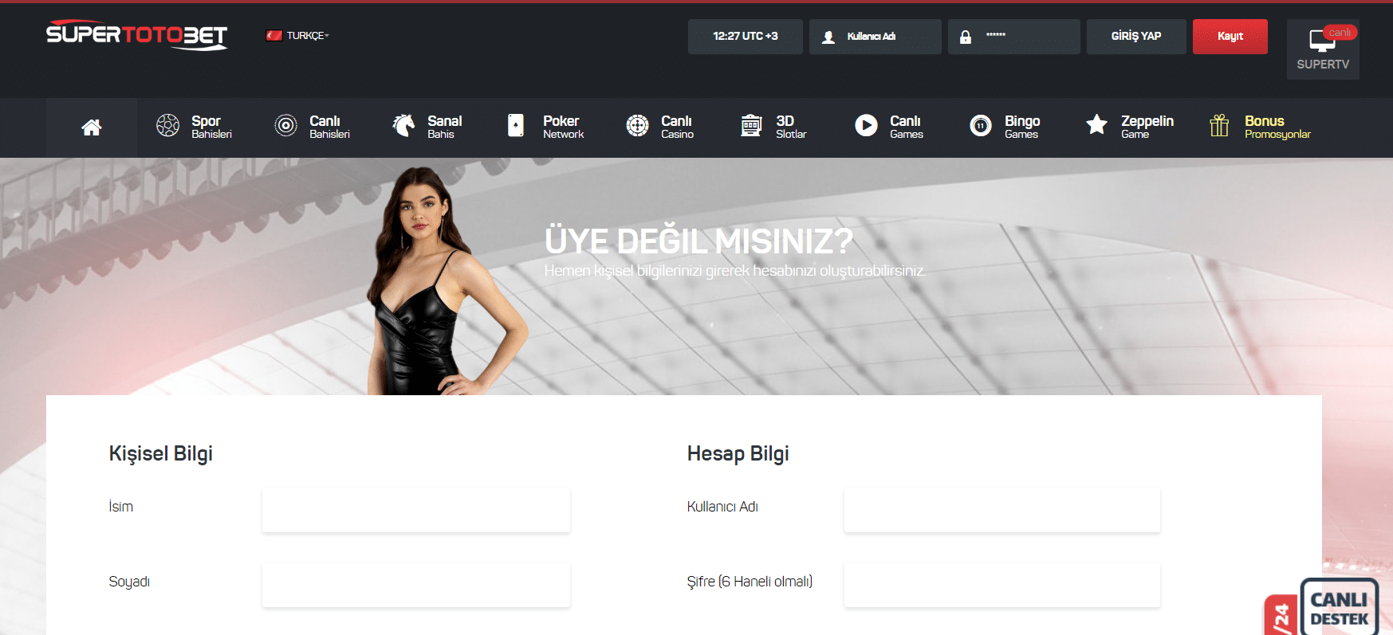Viewport: 1393px width, 635px height.
Task: Open Poker Network card icon
Action: pyautogui.click(x=516, y=126)
